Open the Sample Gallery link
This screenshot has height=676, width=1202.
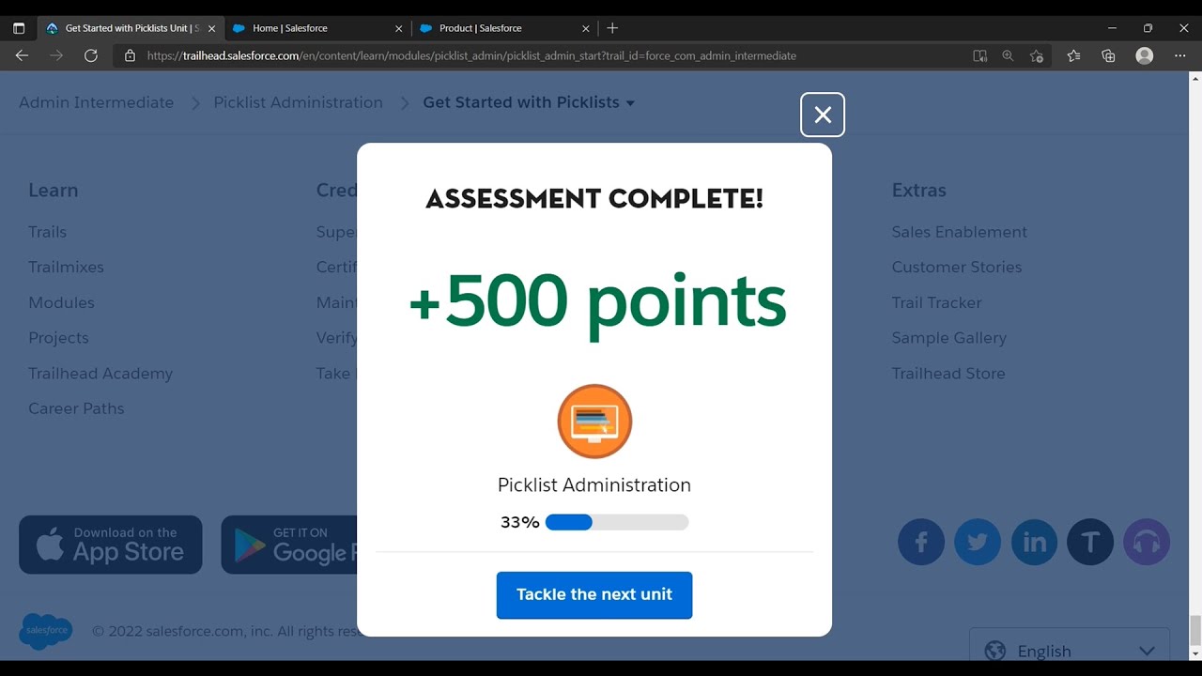pyautogui.click(x=949, y=338)
